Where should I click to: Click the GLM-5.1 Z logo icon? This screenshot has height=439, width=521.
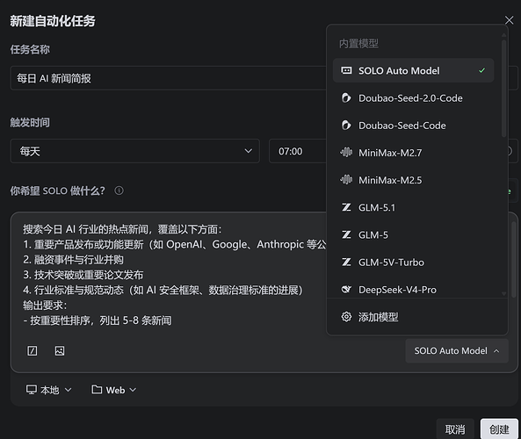[x=346, y=207]
